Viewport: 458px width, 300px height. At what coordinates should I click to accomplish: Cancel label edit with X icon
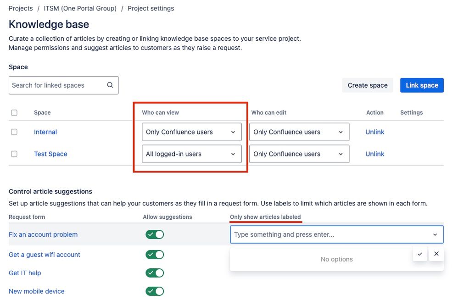click(x=436, y=254)
